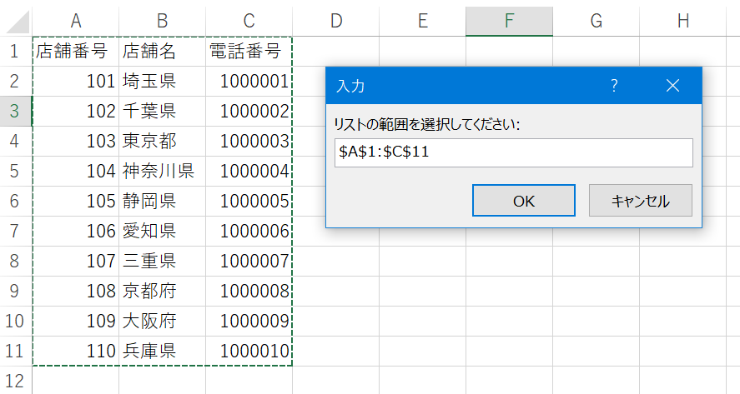Screen dimensions: 740x394
Task: Select column D header
Action: click(x=336, y=21)
